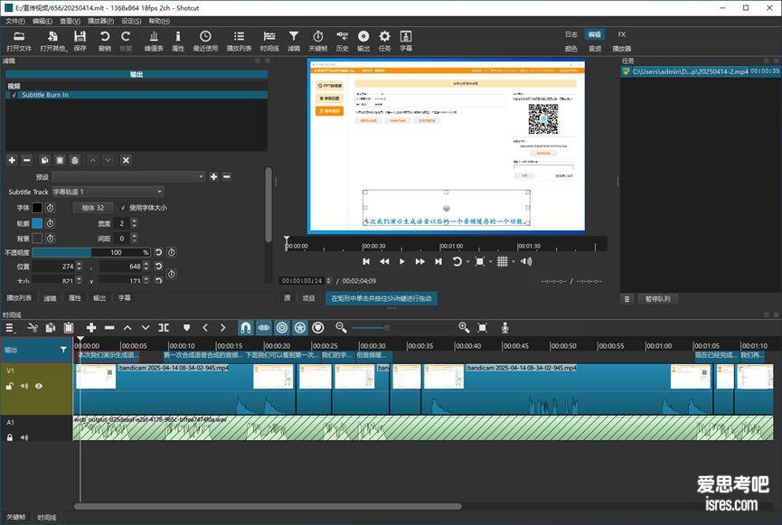Open a file with 打开文件 toolbar icon
This screenshot has height=525, width=782.
tap(19, 41)
